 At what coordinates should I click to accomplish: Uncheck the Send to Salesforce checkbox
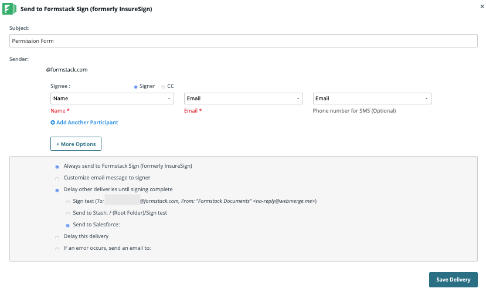[x=68, y=225]
